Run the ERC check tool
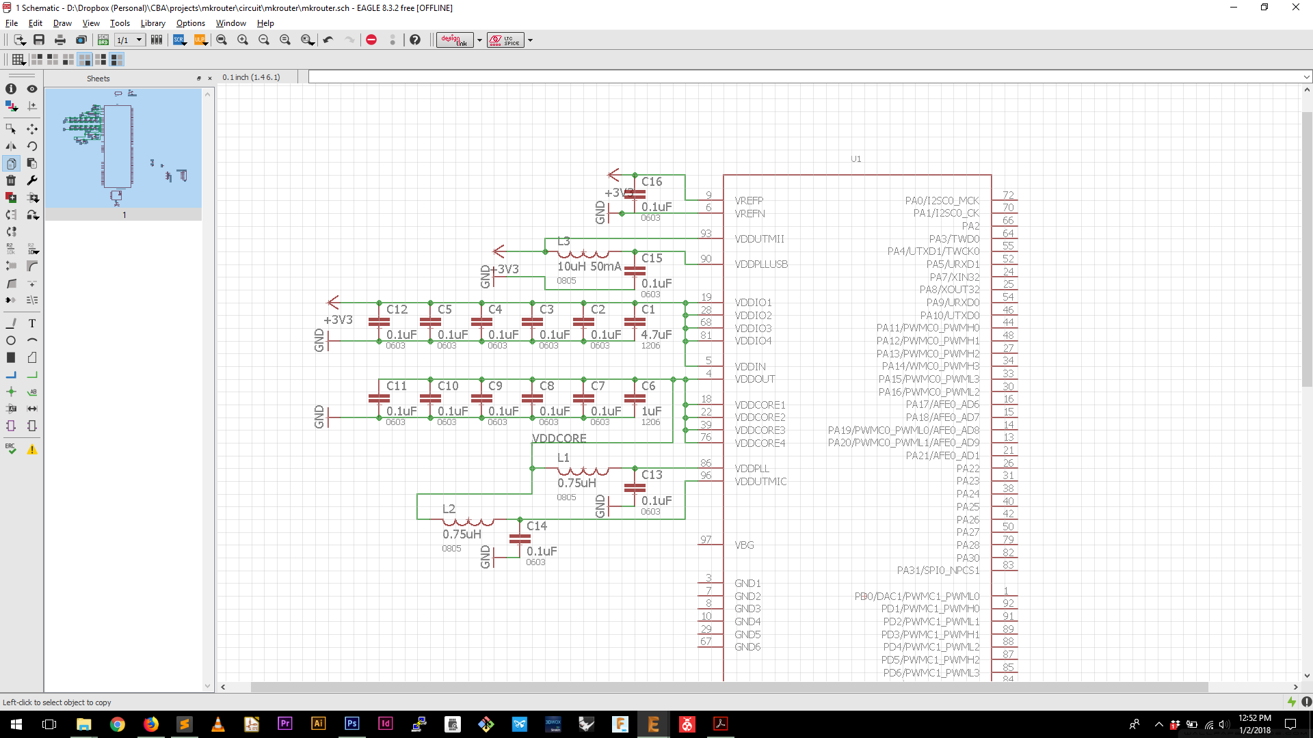Screen dimensions: 1313x738 [x=11, y=449]
